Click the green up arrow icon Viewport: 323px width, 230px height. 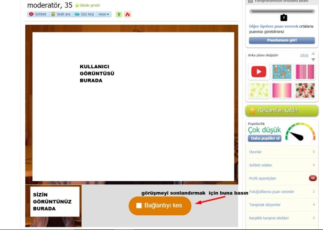tap(119, 14)
